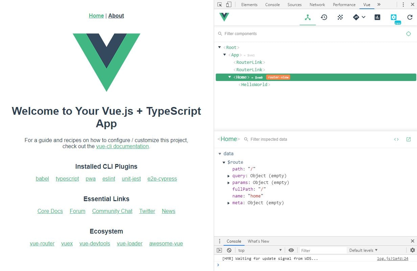Open console settings gear icon
Screen dimensions: 417x271
click(x=413, y=250)
